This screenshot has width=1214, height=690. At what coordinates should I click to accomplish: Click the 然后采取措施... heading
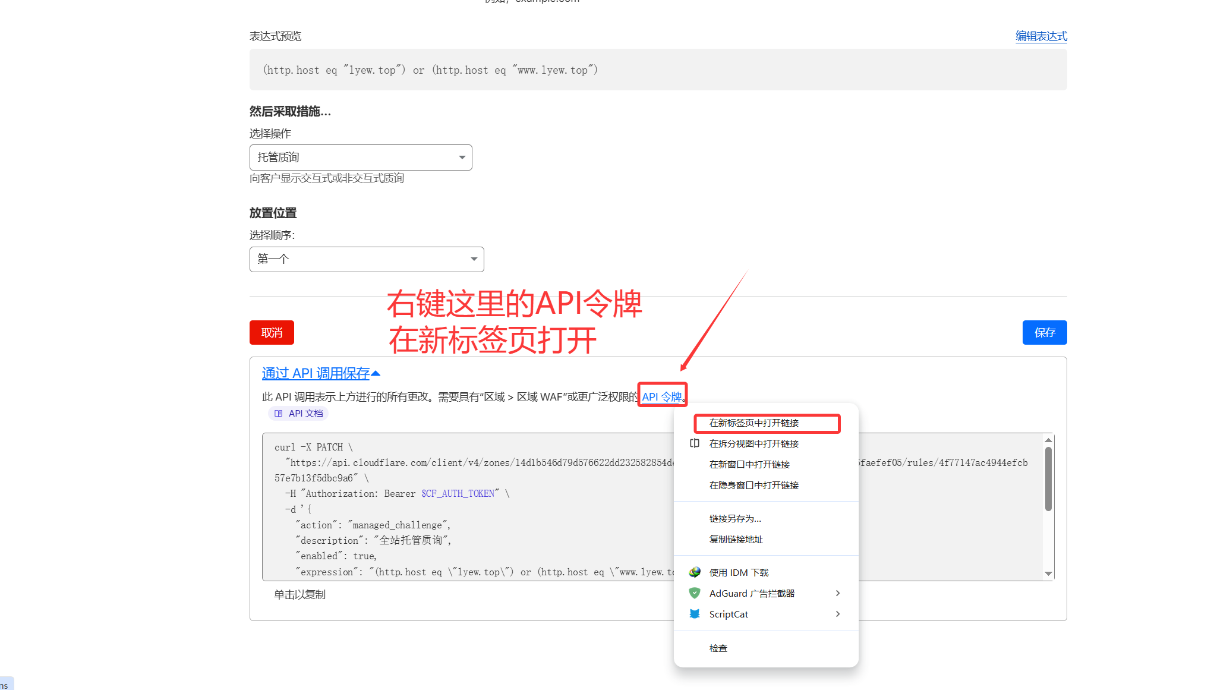coord(290,111)
